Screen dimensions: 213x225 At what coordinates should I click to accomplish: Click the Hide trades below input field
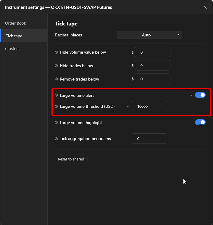[153, 65]
